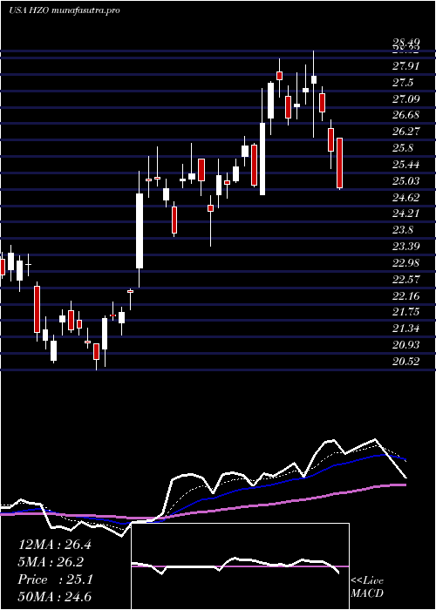Click the '50MA : 24.6' readout
This screenshot has height=610, width=436.
[55, 596]
